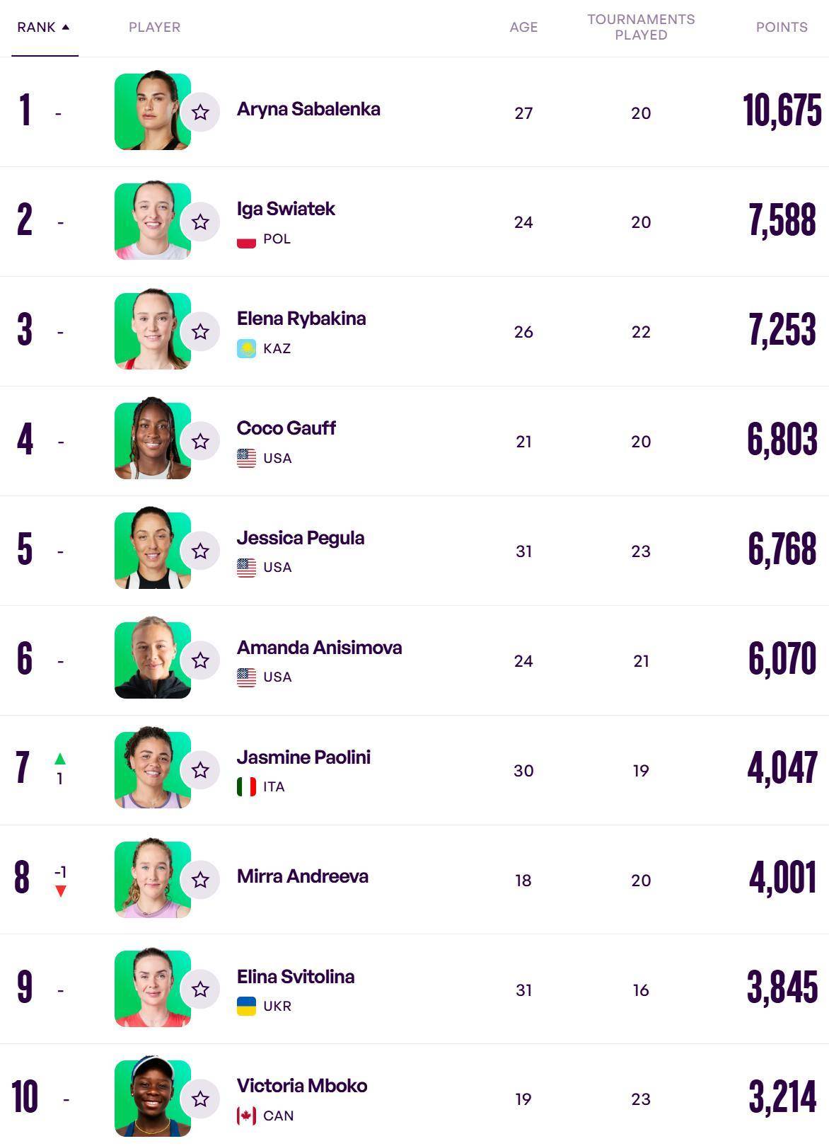Viewport: 829px width, 1146px height.
Task: Click the Player column header
Action: [154, 27]
